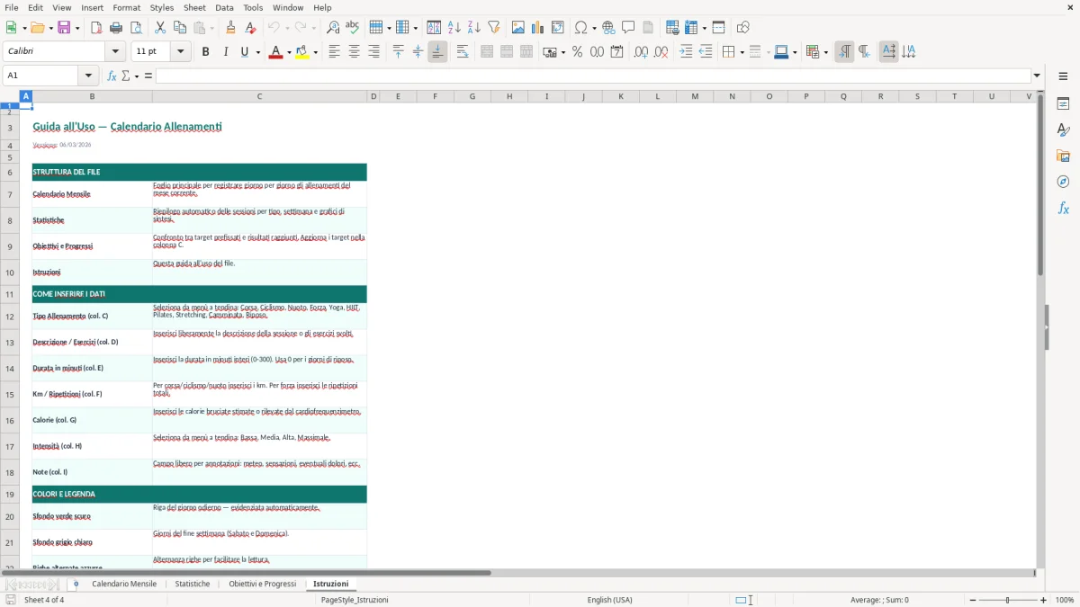
Task: Apply yellow background color
Action: coord(302,52)
